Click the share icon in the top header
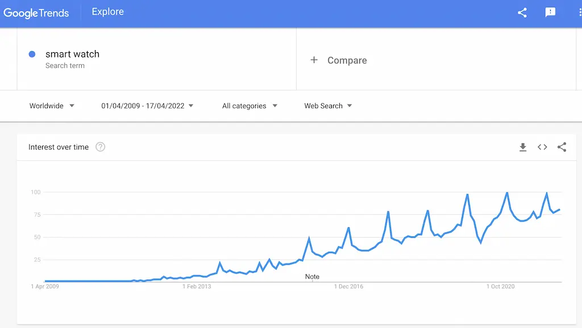This screenshot has height=328, width=582. pos(522,13)
